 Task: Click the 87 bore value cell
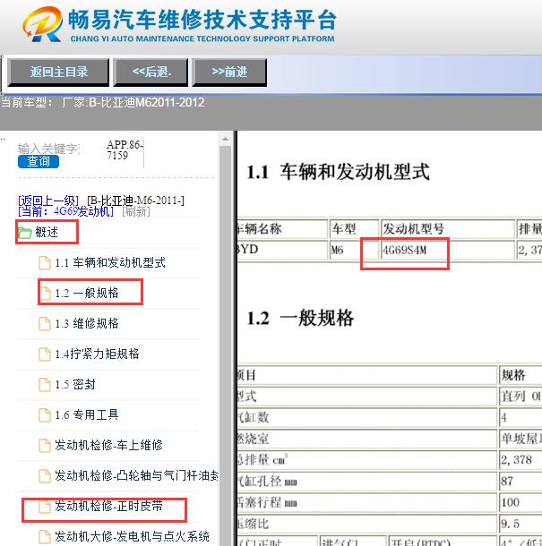520,482
